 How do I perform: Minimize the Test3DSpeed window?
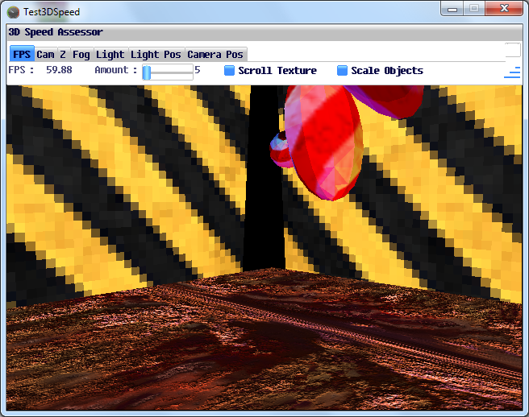pos(452,8)
